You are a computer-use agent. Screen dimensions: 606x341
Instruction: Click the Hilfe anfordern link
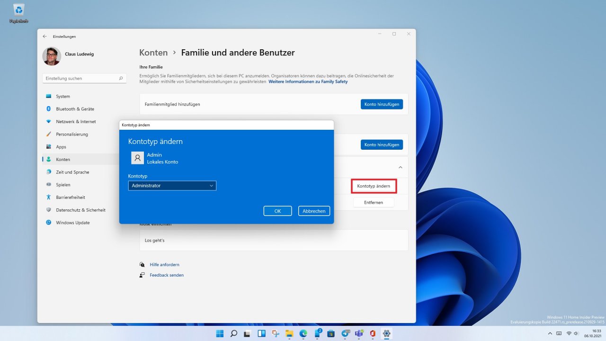coord(164,265)
